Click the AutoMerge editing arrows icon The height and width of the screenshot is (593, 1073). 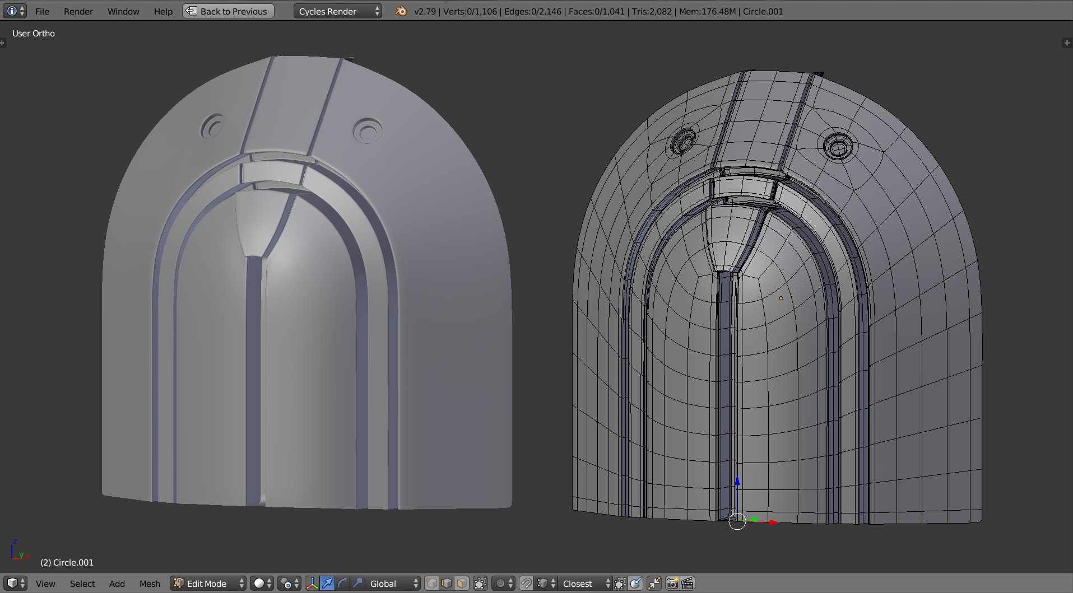(654, 583)
